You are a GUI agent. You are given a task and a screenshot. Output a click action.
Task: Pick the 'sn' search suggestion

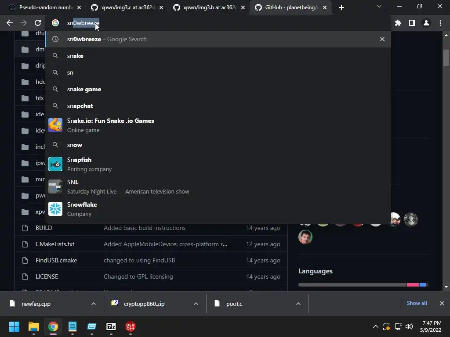pyautogui.click(x=218, y=72)
